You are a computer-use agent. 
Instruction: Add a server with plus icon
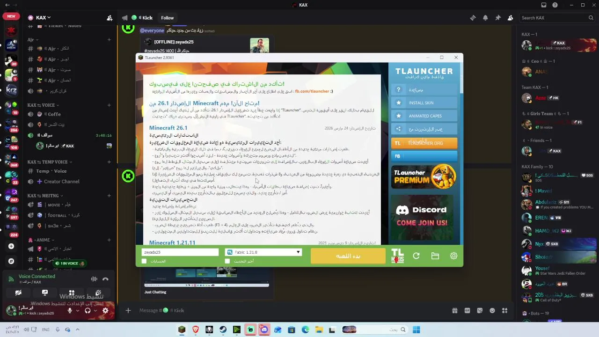point(11,246)
